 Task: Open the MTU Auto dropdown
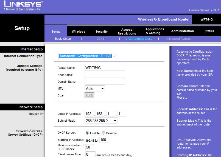pos(94,89)
